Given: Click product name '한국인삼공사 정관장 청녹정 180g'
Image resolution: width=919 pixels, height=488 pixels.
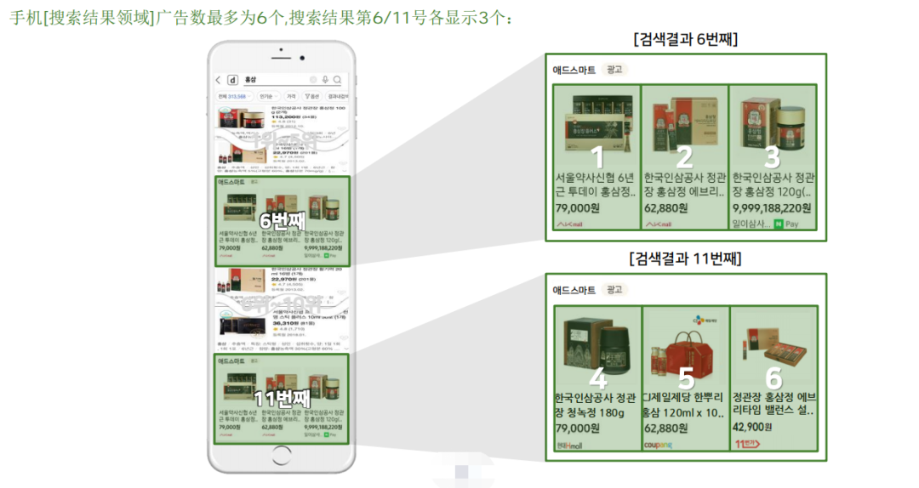Looking at the screenshot, I should coord(596,405).
